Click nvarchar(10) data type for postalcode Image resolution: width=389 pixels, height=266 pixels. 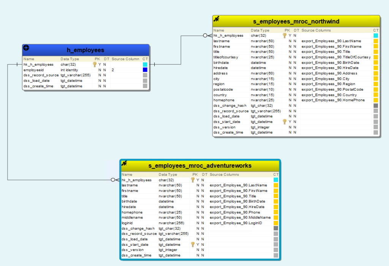[262, 89]
